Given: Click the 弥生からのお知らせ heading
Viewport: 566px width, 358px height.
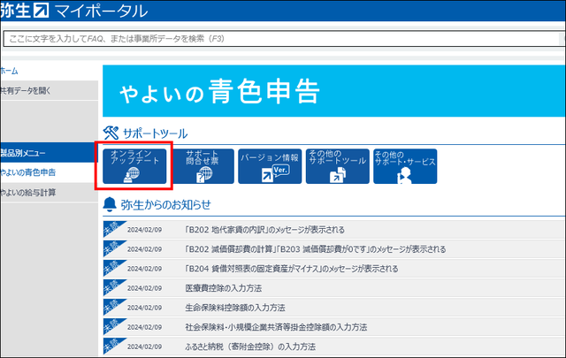Looking at the screenshot, I should (x=165, y=205).
